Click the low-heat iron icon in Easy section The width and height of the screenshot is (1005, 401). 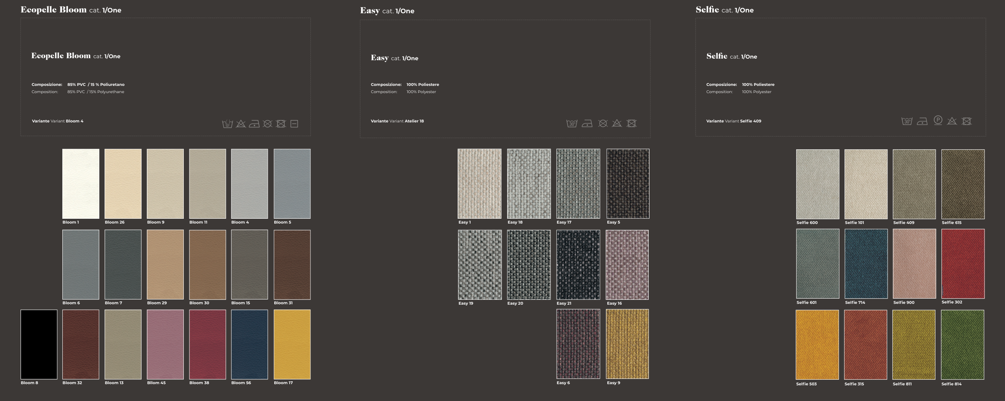pos(587,124)
